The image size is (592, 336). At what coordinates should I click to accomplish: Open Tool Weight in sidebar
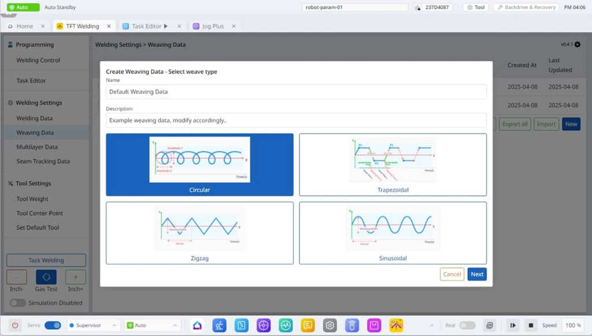(x=32, y=199)
